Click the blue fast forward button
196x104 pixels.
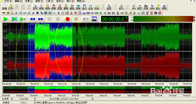[x=41, y=19]
